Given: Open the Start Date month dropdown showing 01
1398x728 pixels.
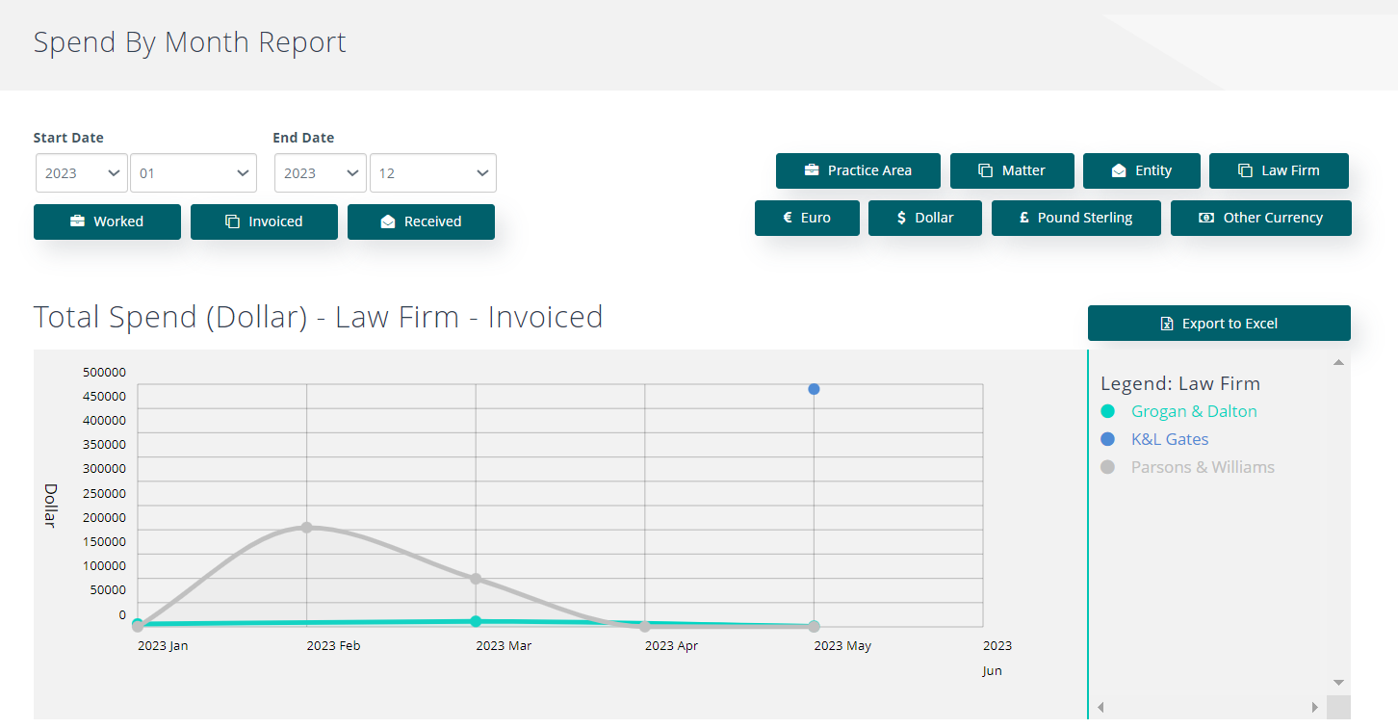Looking at the screenshot, I should (x=194, y=173).
